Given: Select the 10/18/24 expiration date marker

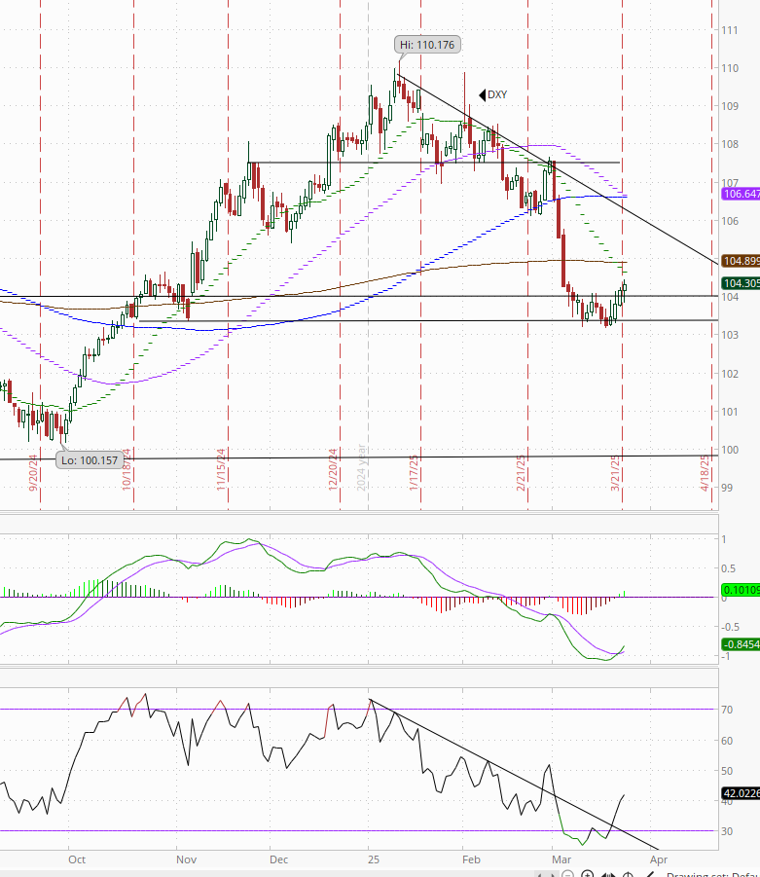Looking at the screenshot, I should click(x=127, y=470).
